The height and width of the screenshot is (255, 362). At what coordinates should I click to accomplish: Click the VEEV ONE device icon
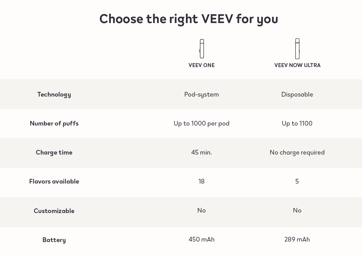pos(202,49)
